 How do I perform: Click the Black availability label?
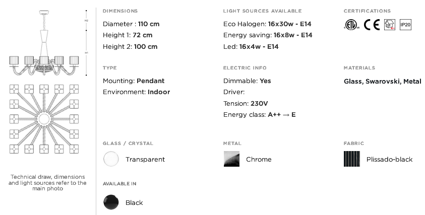click(134, 203)
